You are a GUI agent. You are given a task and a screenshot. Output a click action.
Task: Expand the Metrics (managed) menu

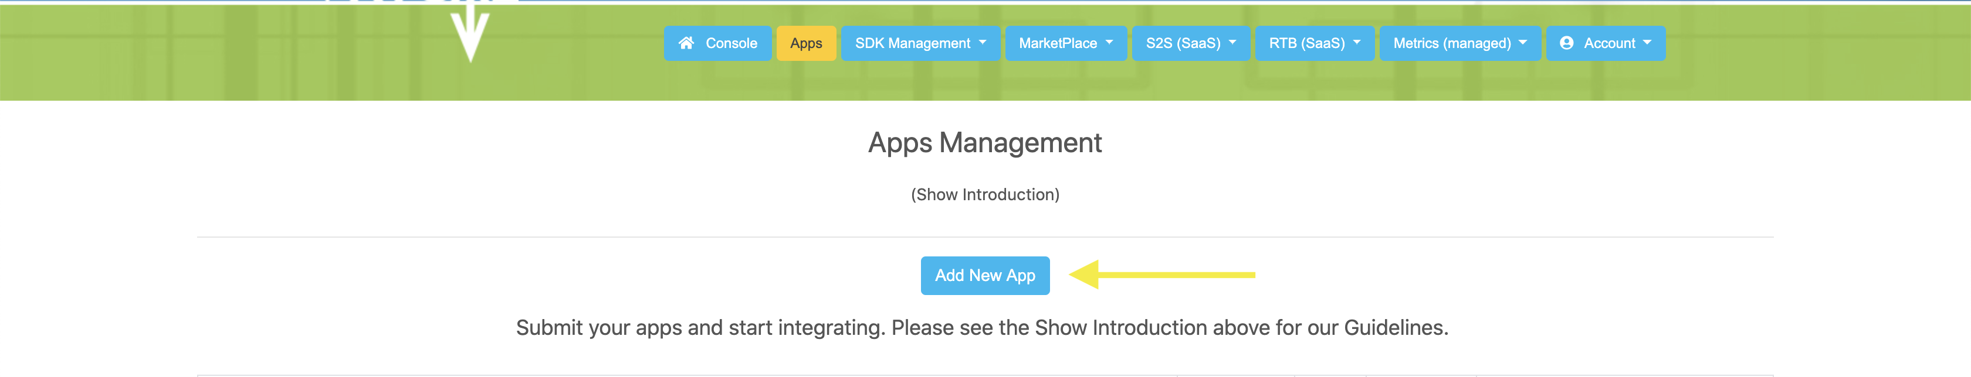[1460, 43]
